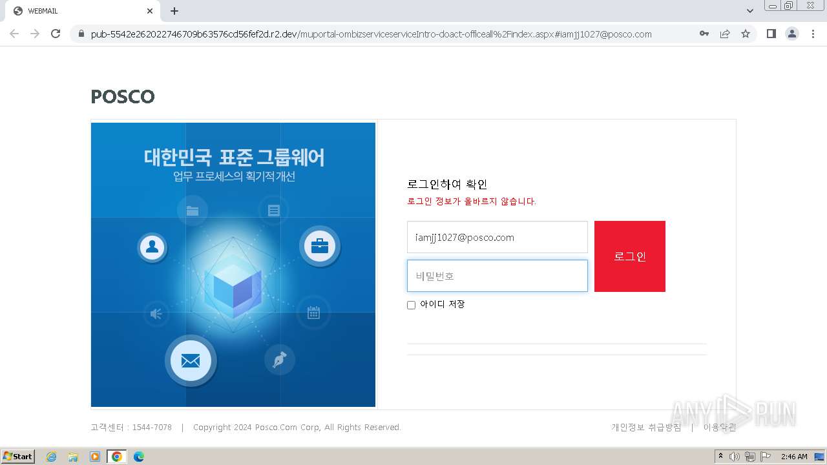Viewport: 827px width, 465px height.
Task: Click the POSCO logo
Action: (123, 97)
